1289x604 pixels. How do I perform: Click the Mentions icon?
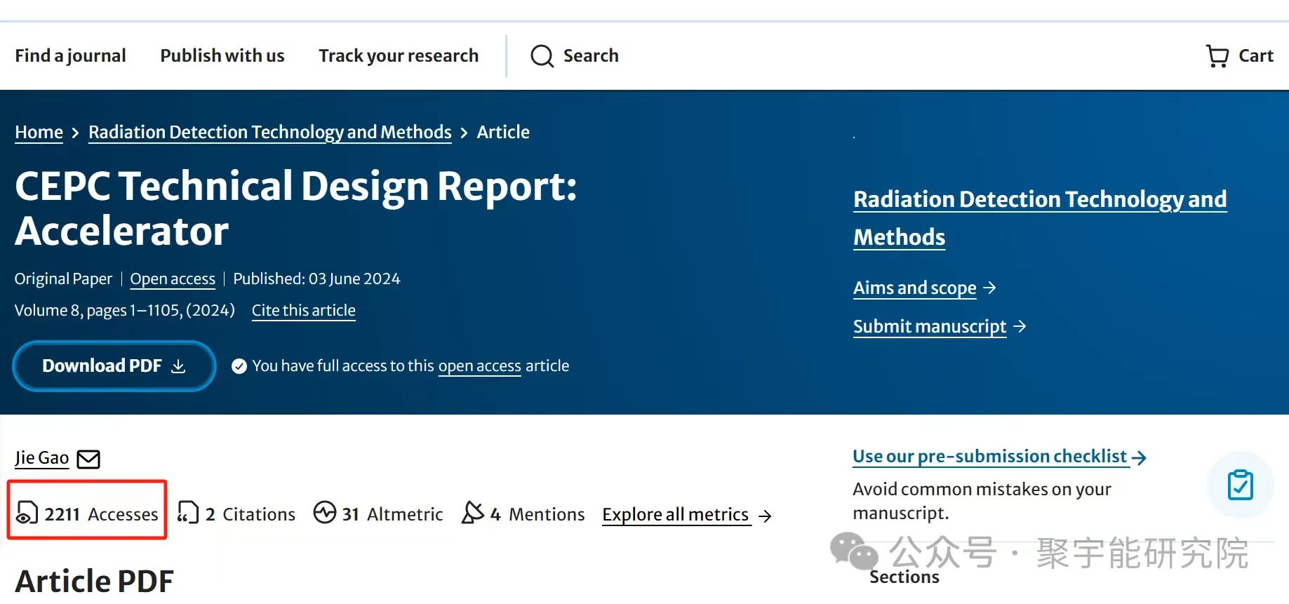click(473, 513)
